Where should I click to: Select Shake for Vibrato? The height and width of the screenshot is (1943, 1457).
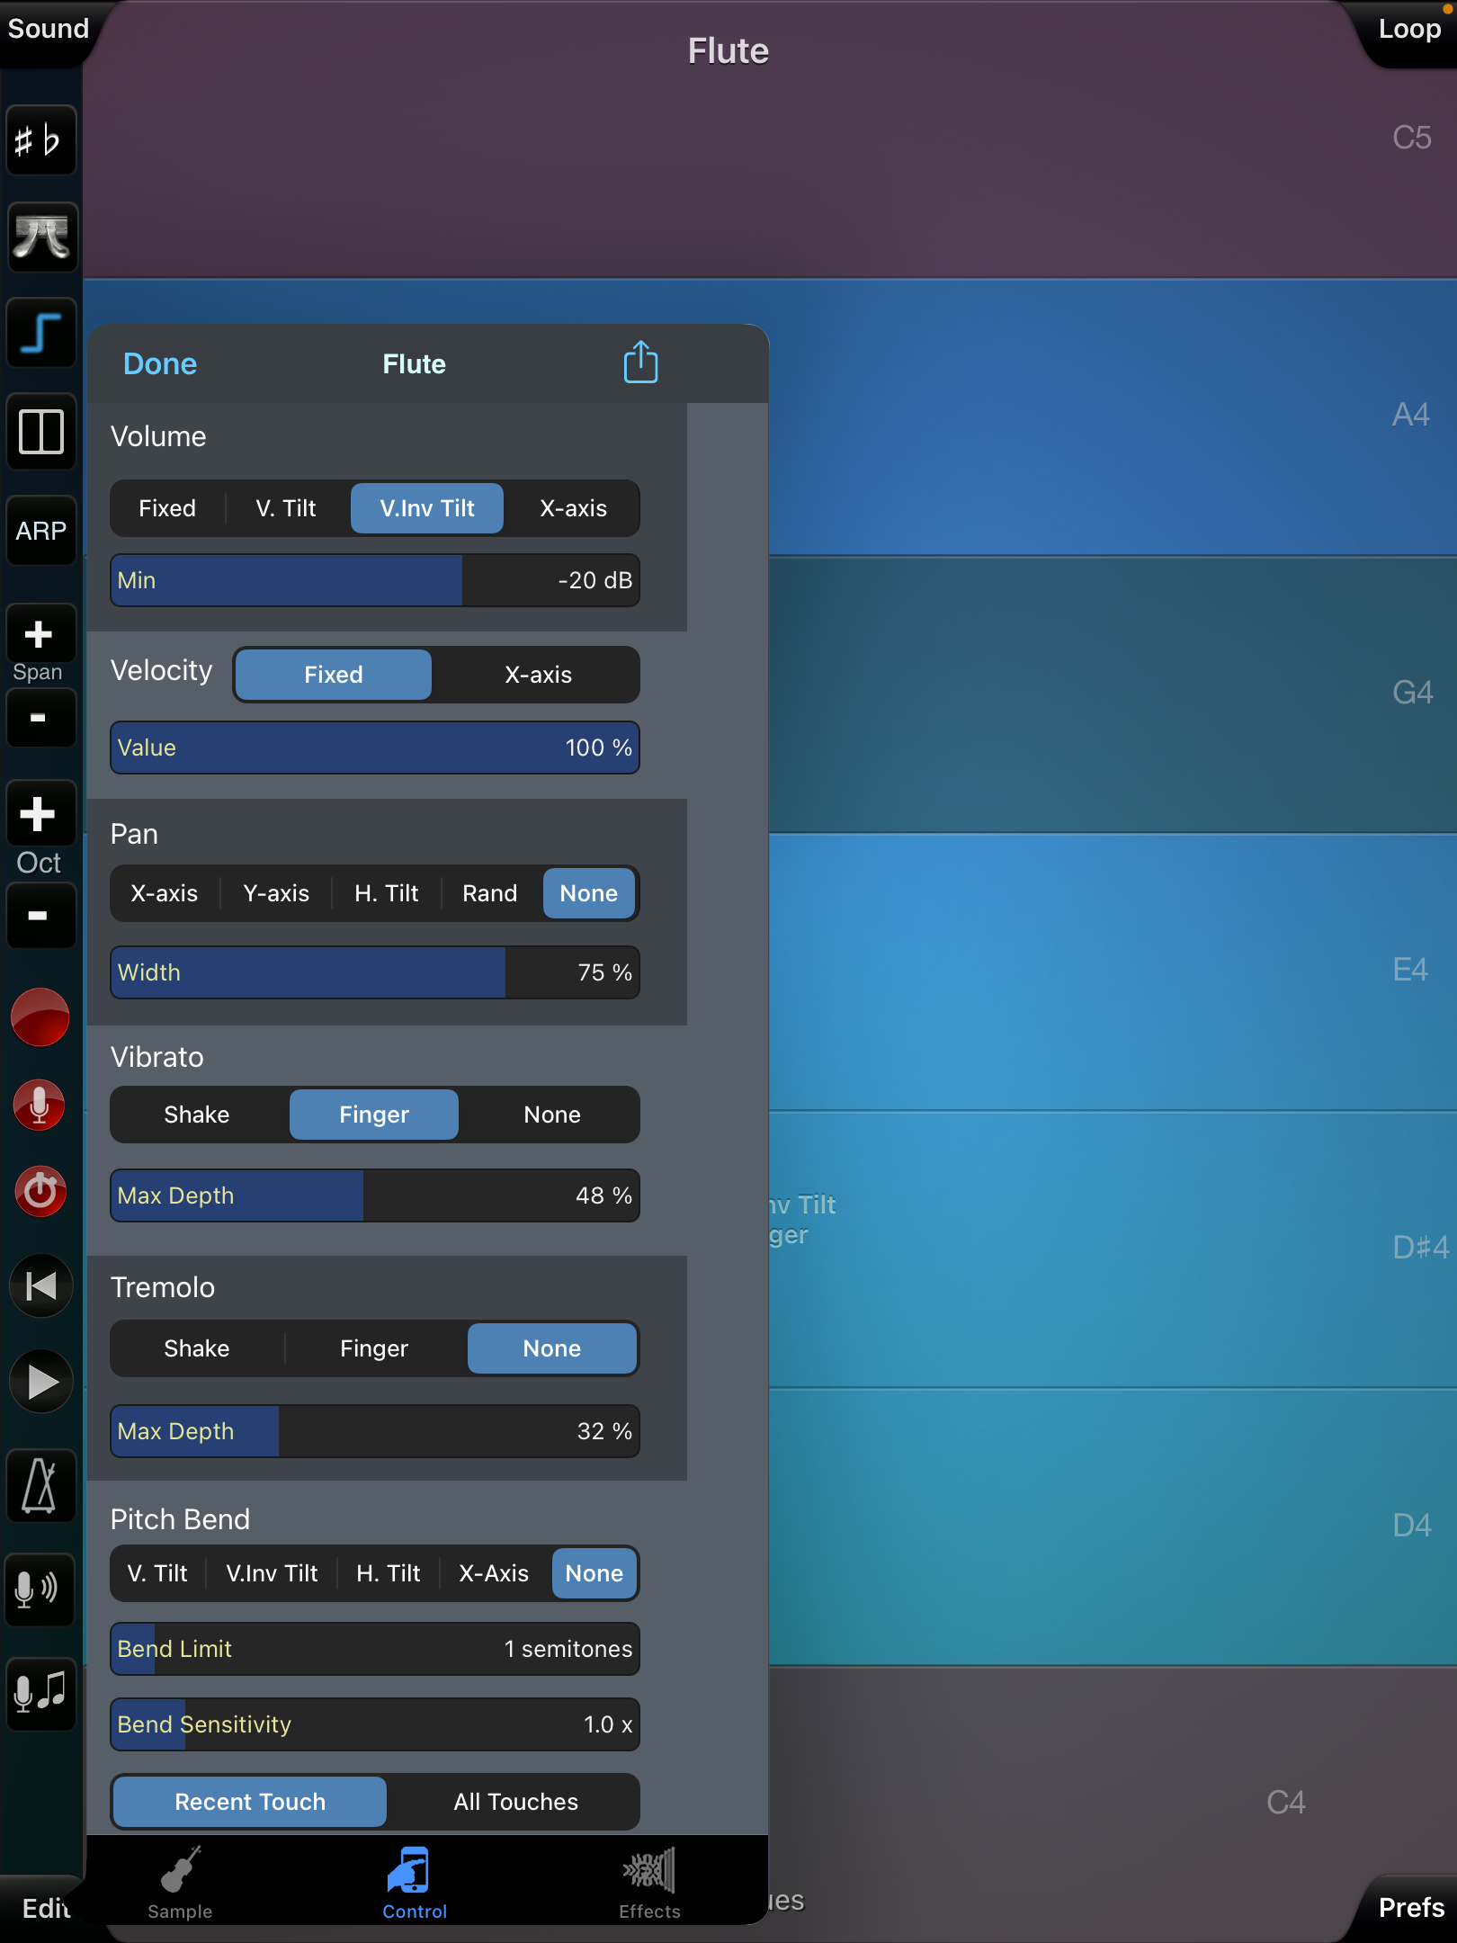click(x=196, y=1115)
